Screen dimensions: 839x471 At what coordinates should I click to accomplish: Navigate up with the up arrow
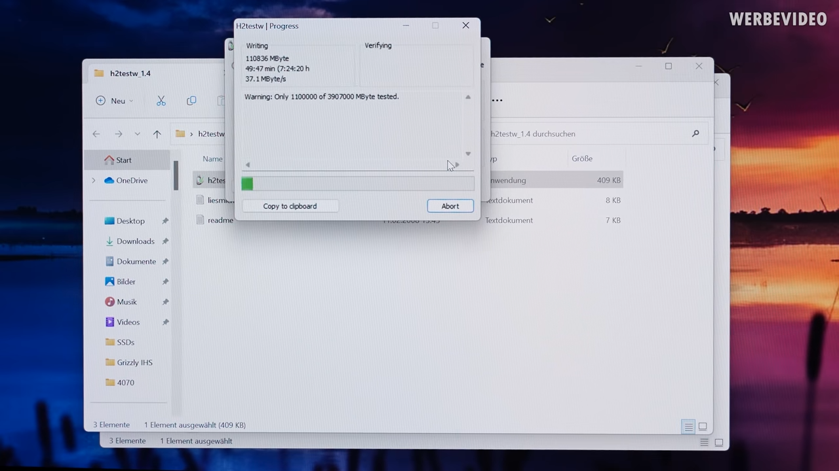tap(157, 134)
